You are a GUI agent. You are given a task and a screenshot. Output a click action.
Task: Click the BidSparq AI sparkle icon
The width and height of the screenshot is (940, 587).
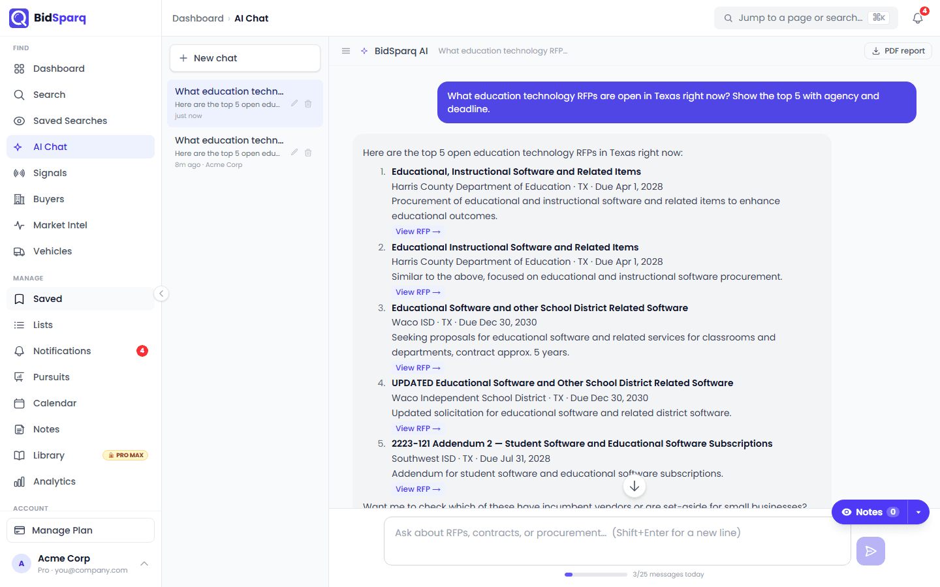click(364, 51)
